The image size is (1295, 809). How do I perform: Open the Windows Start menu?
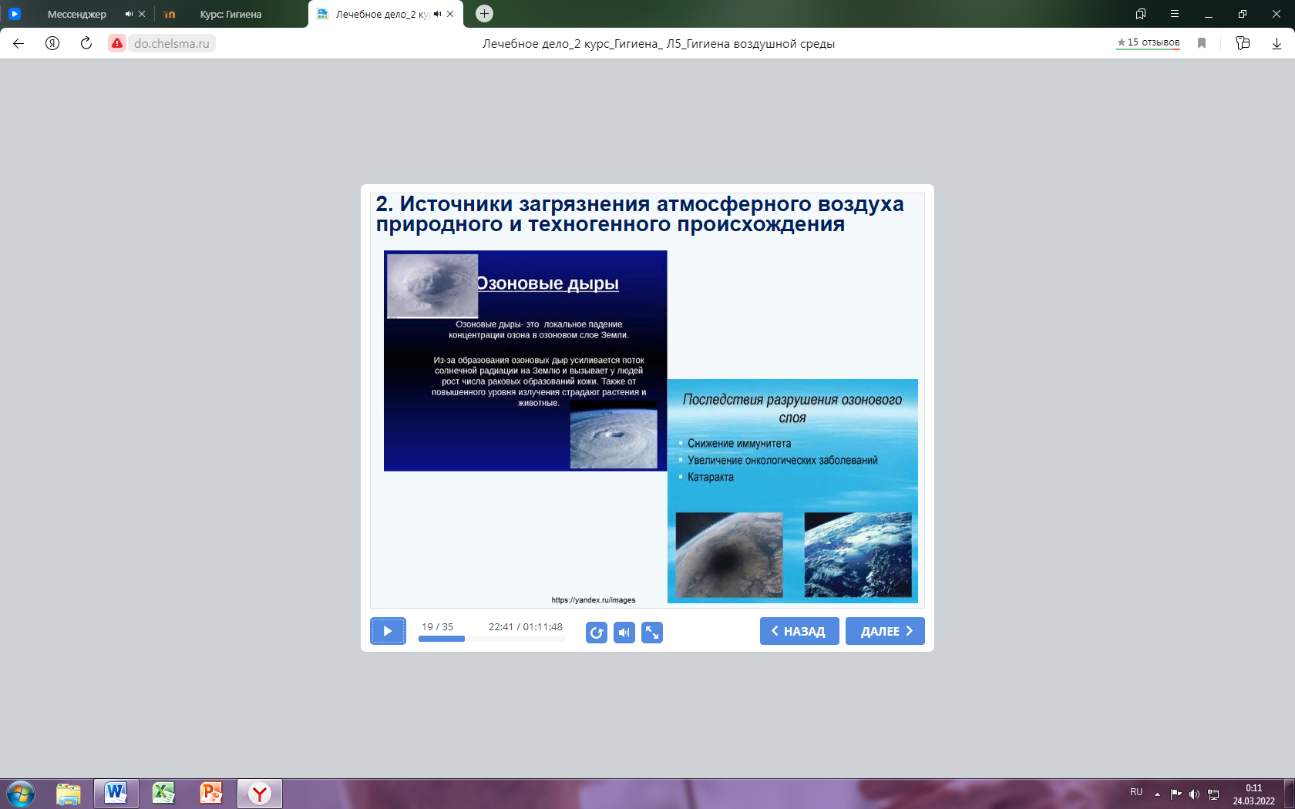[x=21, y=794]
